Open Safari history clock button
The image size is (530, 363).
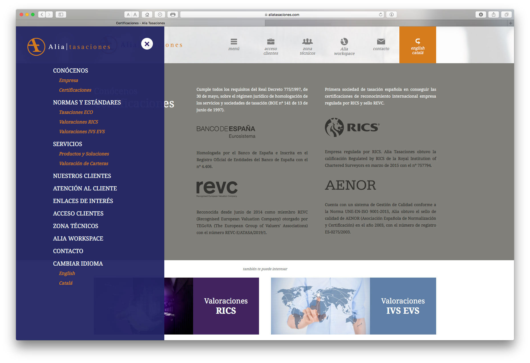[160, 15]
